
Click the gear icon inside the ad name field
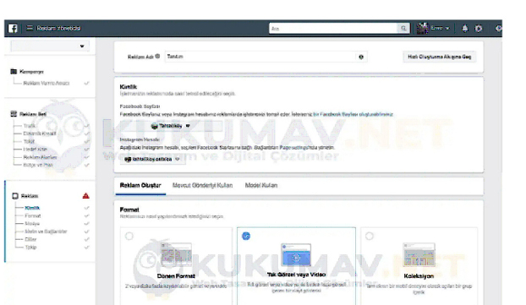point(361,57)
